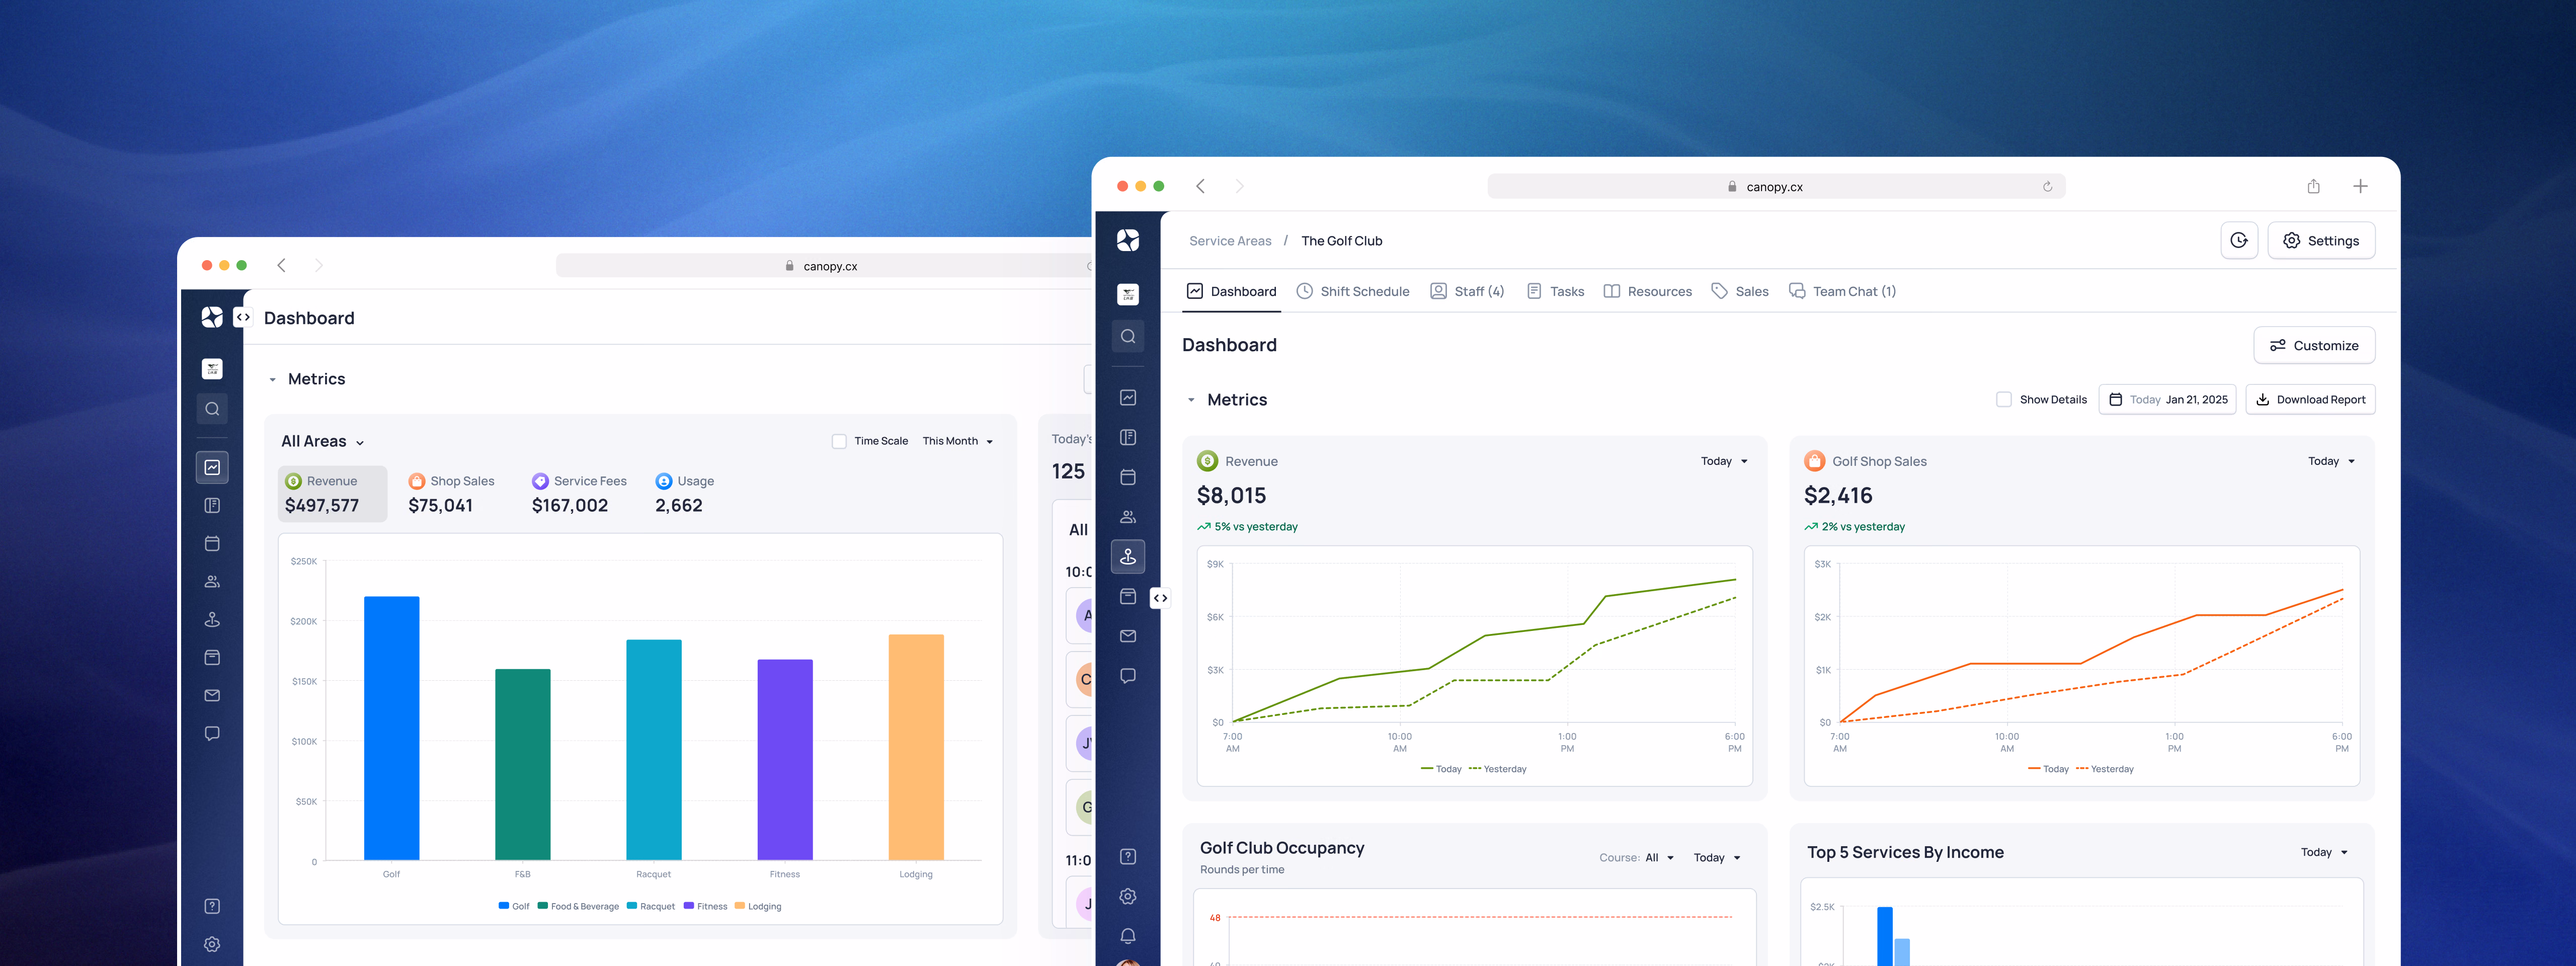This screenshot has height=966, width=2576.
Task: Select the Shop Sales $75,041 metric
Action: [x=451, y=494]
